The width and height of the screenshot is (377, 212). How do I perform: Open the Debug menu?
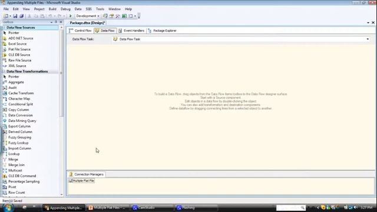point(65,9)
